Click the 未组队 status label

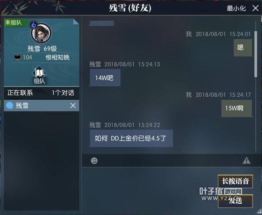(14, 23)
